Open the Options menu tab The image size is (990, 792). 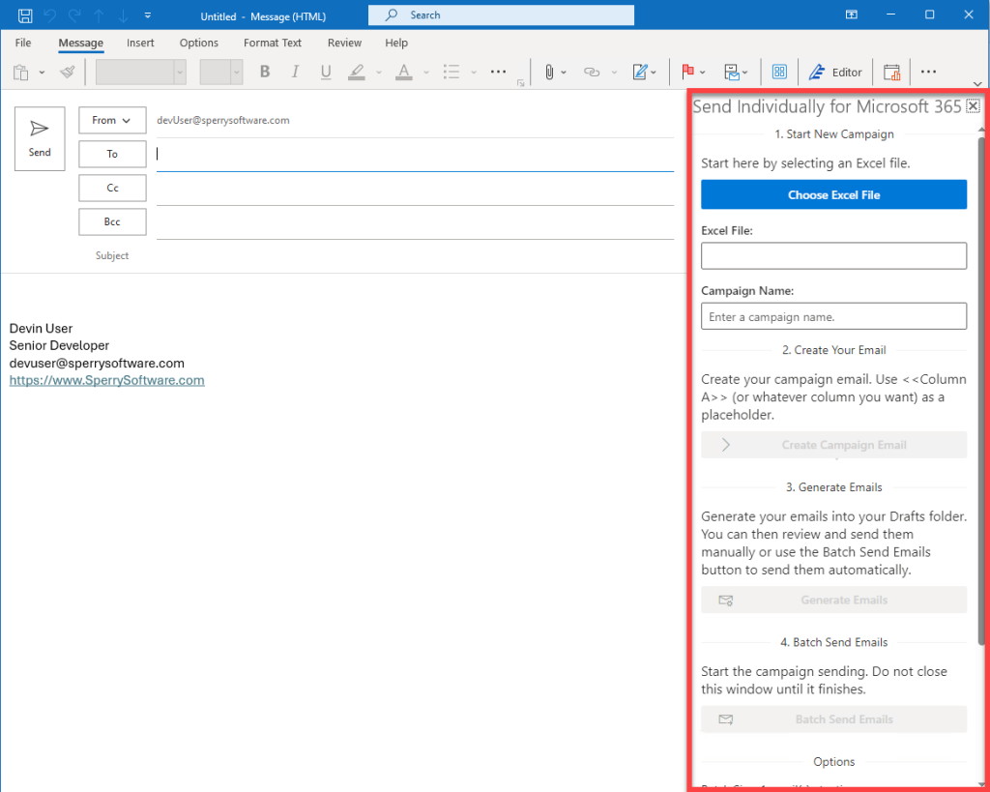click(198, 43)
